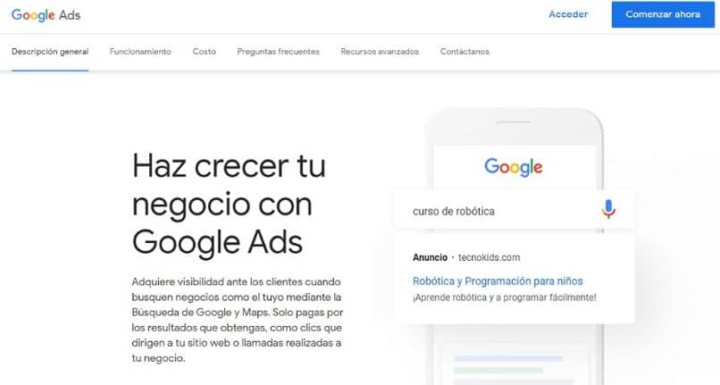Click the 'Anuncio' ad label
This screenshot has height=385, width=720.
tap(430, 257)
